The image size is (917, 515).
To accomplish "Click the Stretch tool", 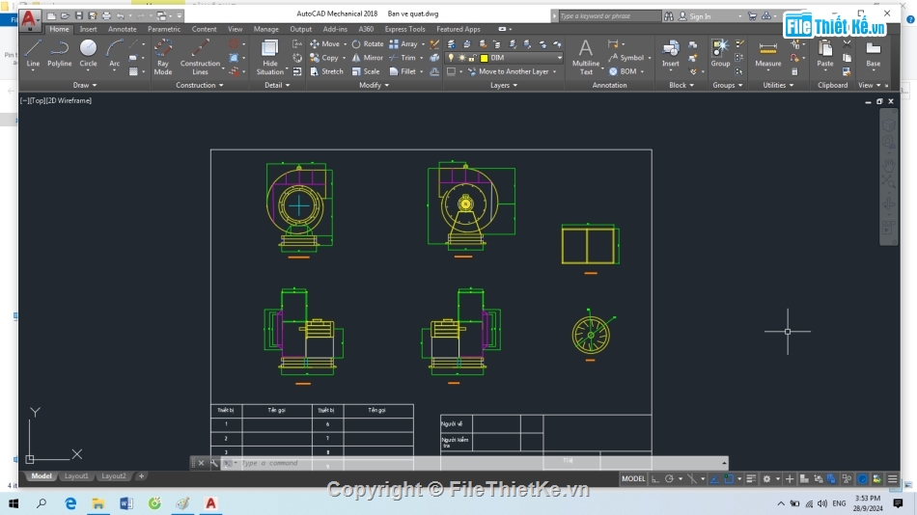I will pyautogui.click(x=326, y=71).
